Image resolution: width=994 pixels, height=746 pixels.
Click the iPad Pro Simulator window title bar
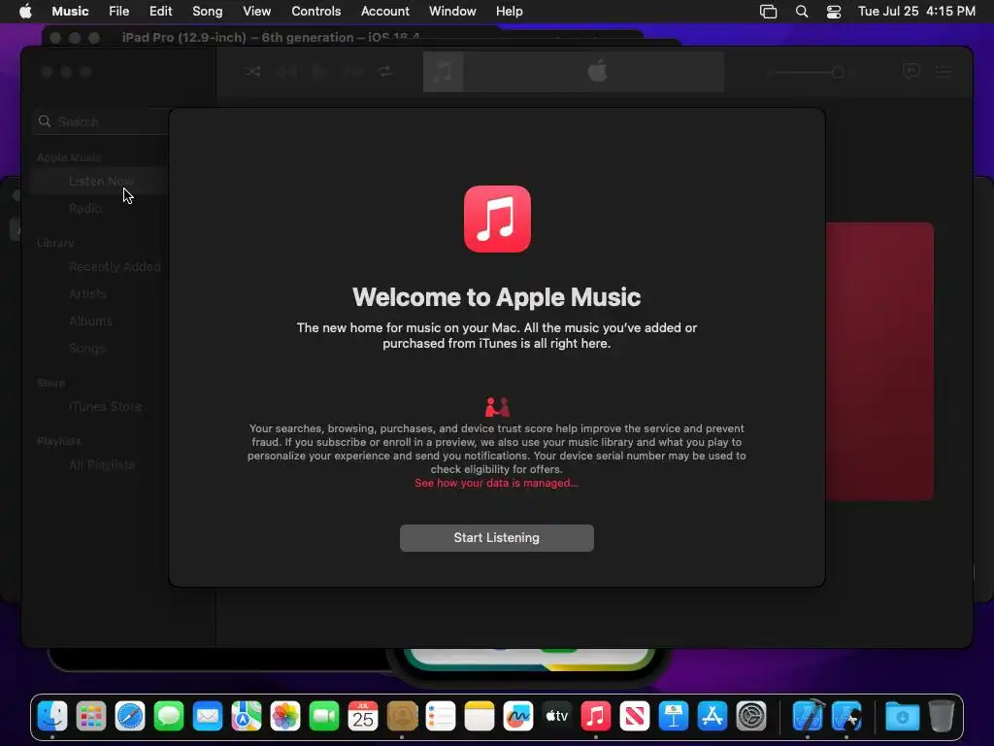271,38
